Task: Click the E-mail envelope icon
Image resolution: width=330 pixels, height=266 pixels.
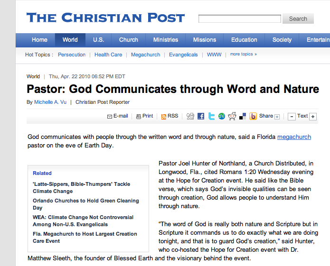Action: tap(109, 116)
